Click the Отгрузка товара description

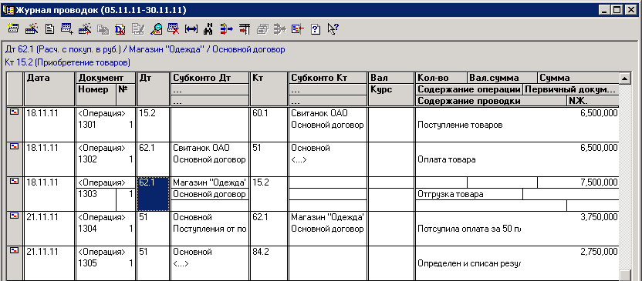(451, 195)
